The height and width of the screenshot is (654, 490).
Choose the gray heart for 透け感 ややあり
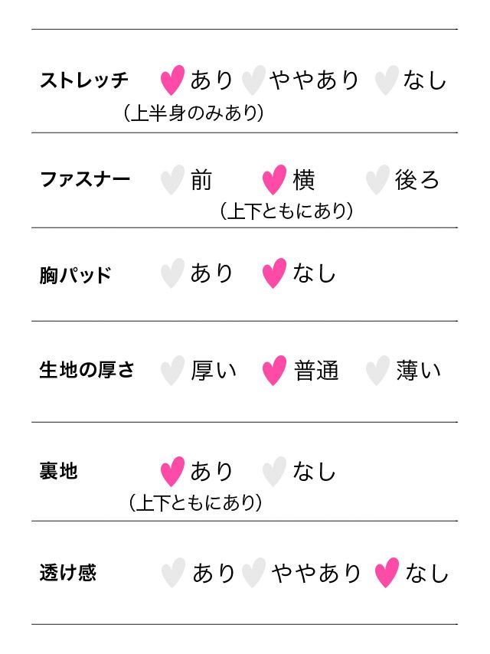pos(253,573)
